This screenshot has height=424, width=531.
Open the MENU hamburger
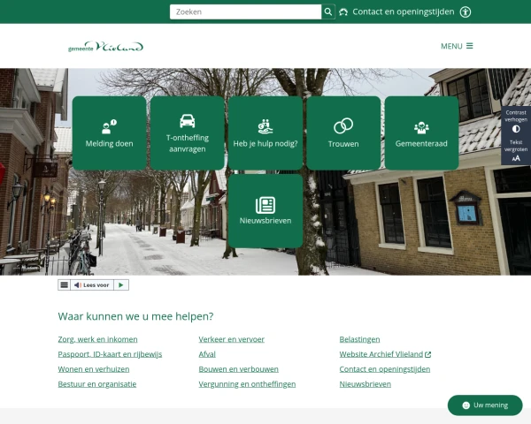pos(457,46)
